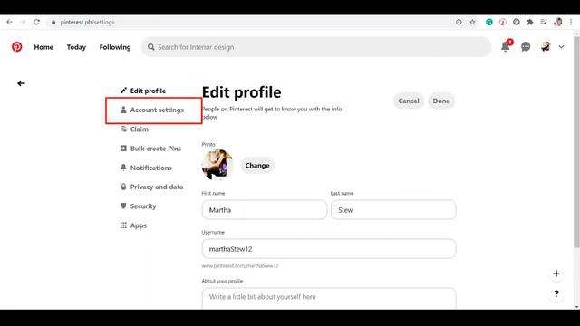This screenshot has height=326, width=580.
Task: Reload the page with refresh icon
Action: coord(36,22)
